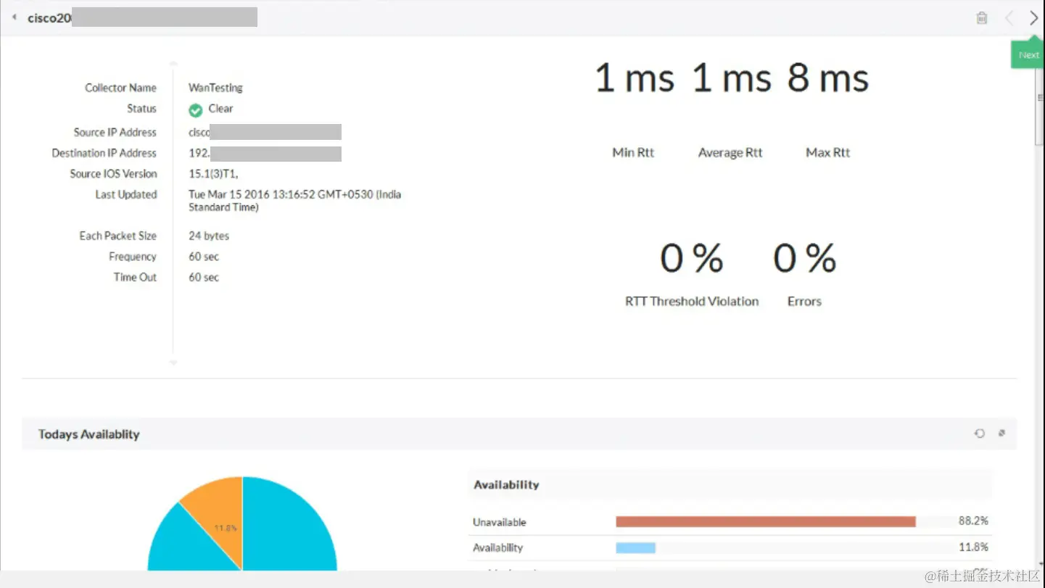1045x588 pixels.
Task: Toggle the Unavailable row in the table
Action: pos(502,521)
